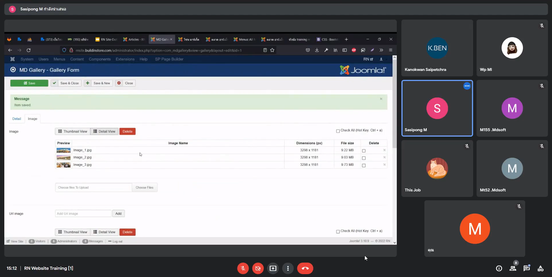The width and height of the screenshot is (552, 277).
Task: Open the user account dropdown
Action: pyautogui.click(x=382, y=59)
